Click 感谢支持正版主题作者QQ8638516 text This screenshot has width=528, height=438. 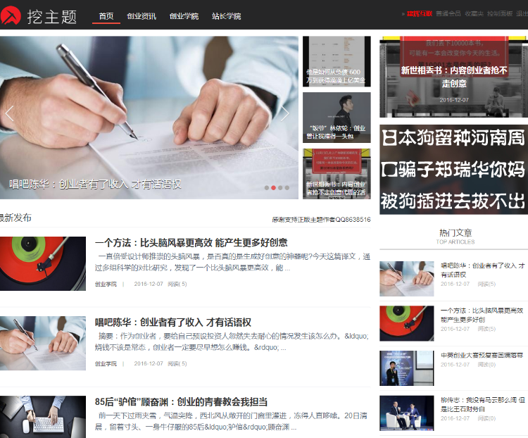point(321,220)
